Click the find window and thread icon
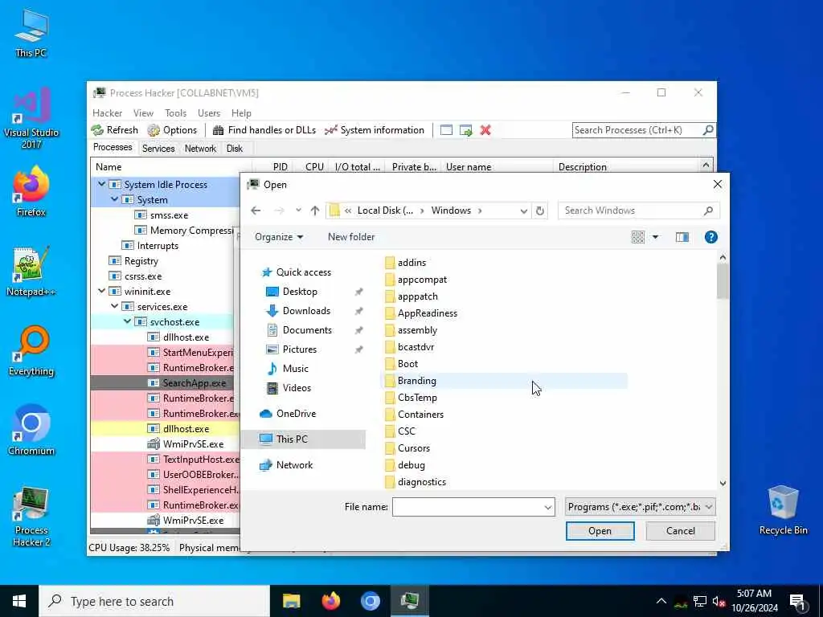The height and width of the screenshot is (617, 823). [x=465, y=130]
